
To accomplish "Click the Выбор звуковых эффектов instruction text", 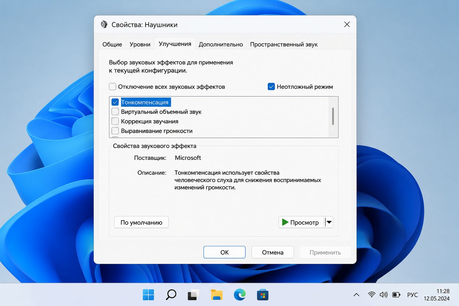I will click(171, 66).
